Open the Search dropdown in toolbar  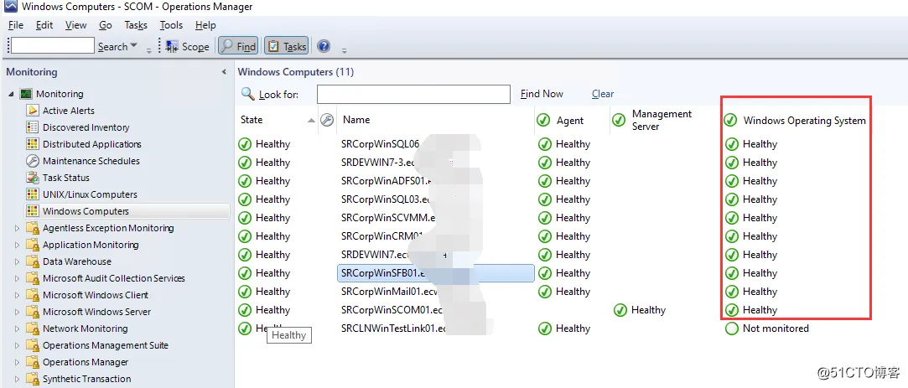tap(117, 46)
